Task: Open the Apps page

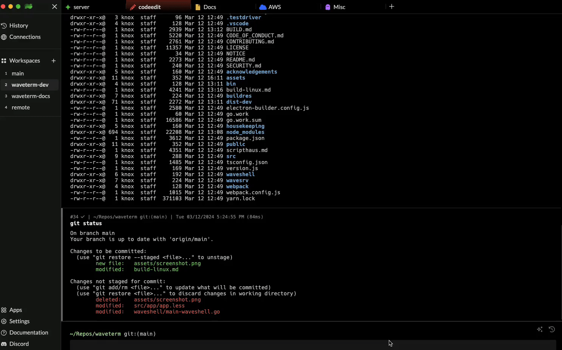Action: point(15,310)
